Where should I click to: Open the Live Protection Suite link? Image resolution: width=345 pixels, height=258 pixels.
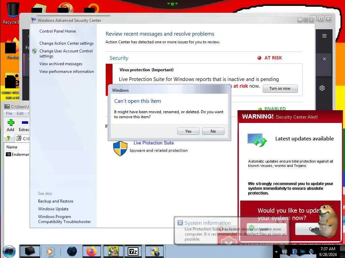pos(154,143)
